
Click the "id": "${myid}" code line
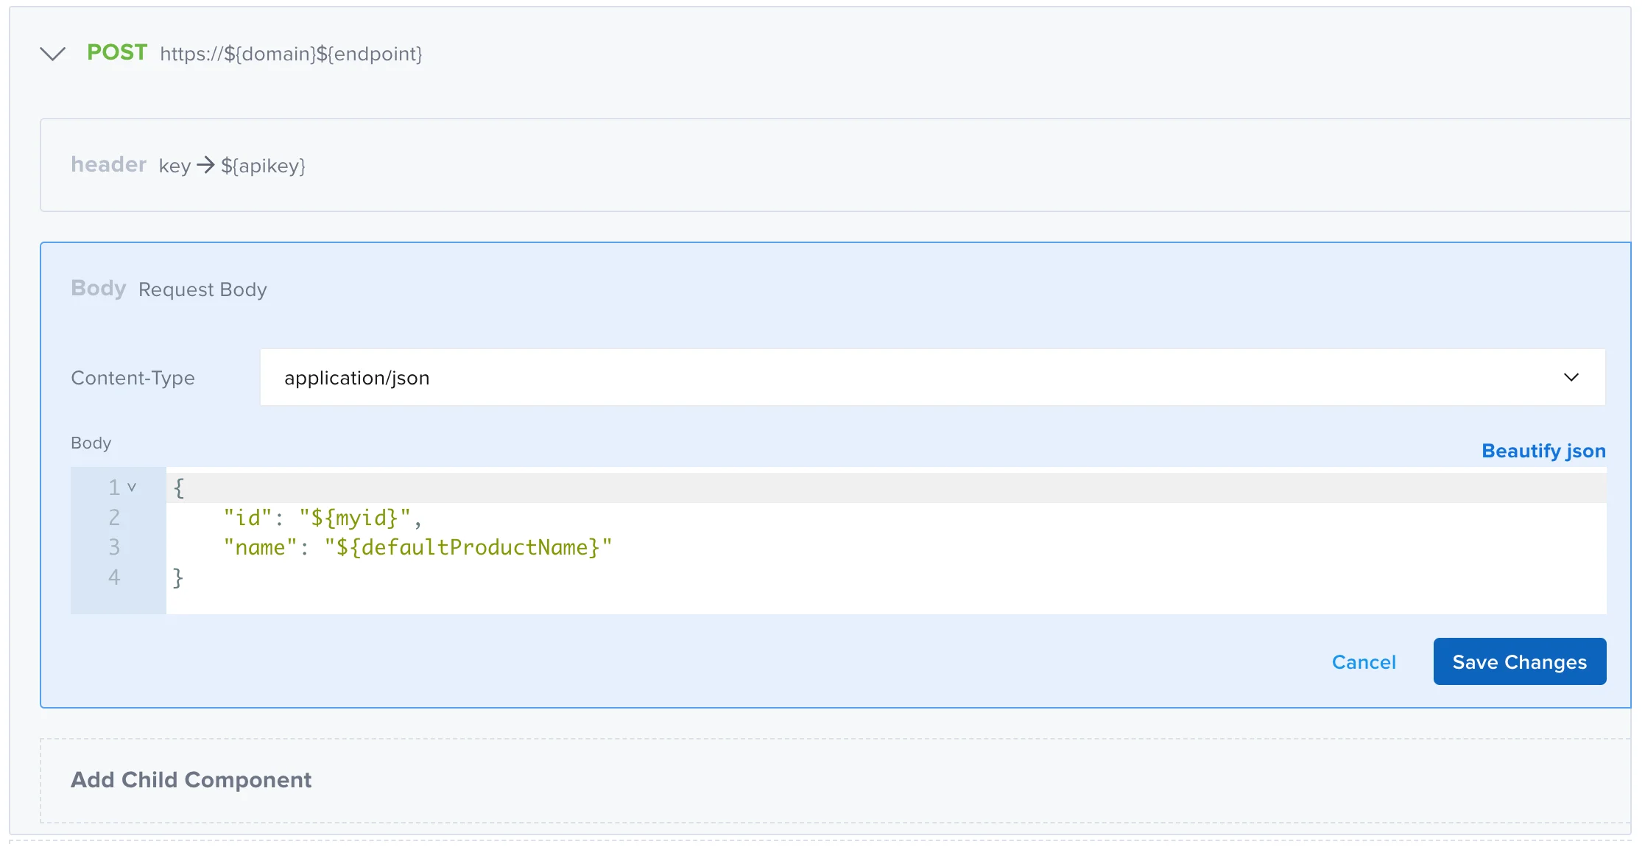pos(323,518)
